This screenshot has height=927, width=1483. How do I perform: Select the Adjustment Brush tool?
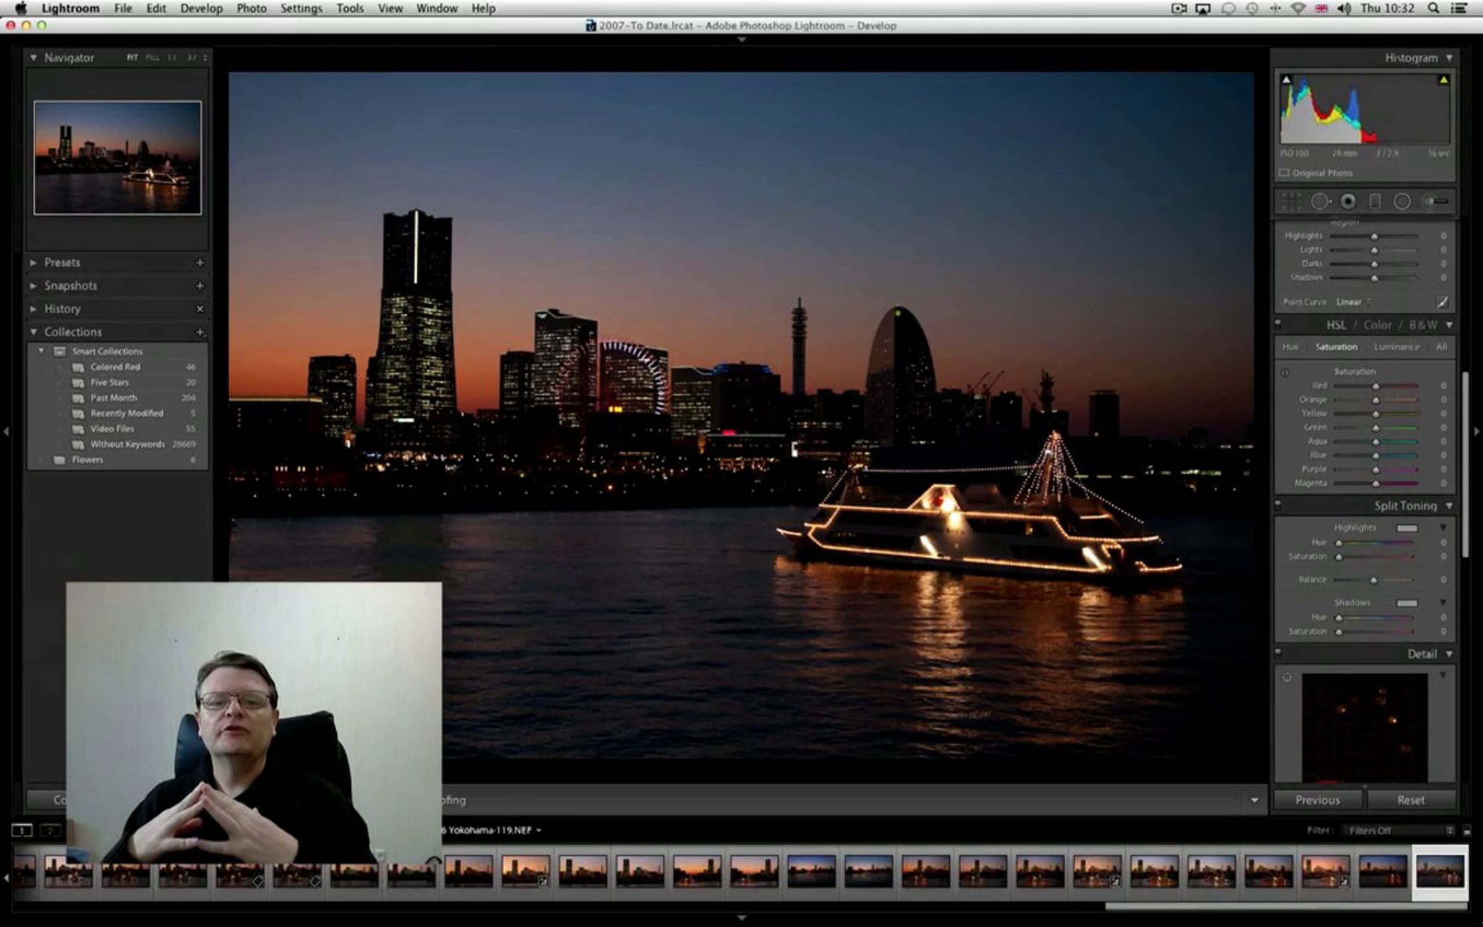(1435, 201)
